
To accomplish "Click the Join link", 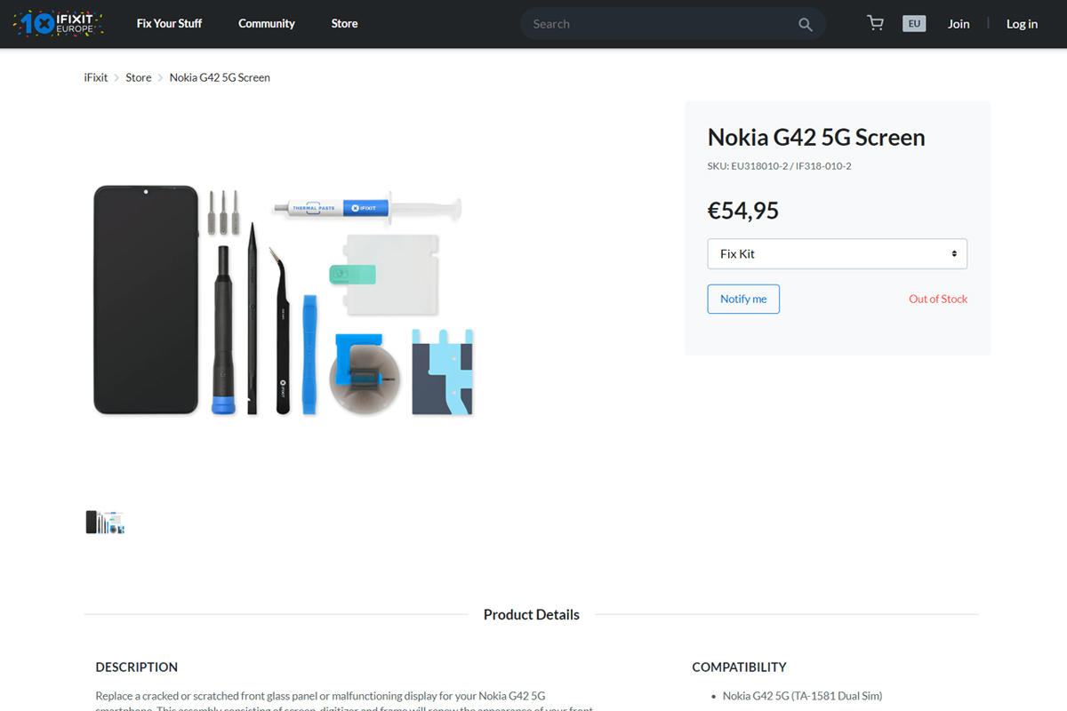I will click(959, 24).
